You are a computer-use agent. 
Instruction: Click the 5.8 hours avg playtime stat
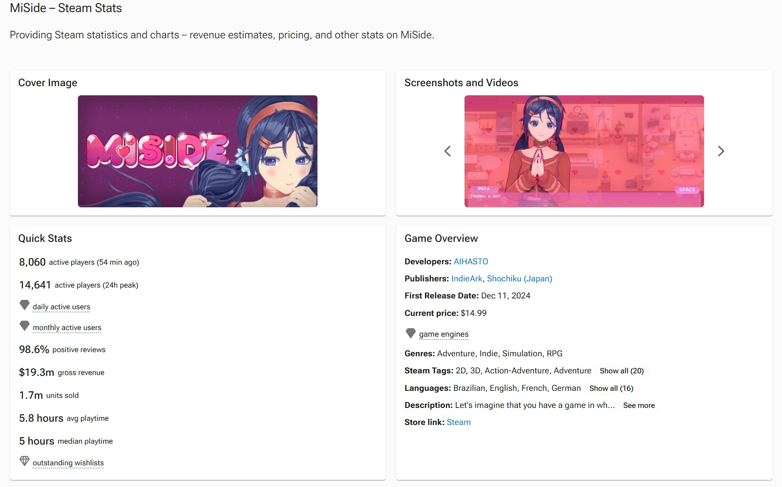pyautogui.click(x=64, y=418)
